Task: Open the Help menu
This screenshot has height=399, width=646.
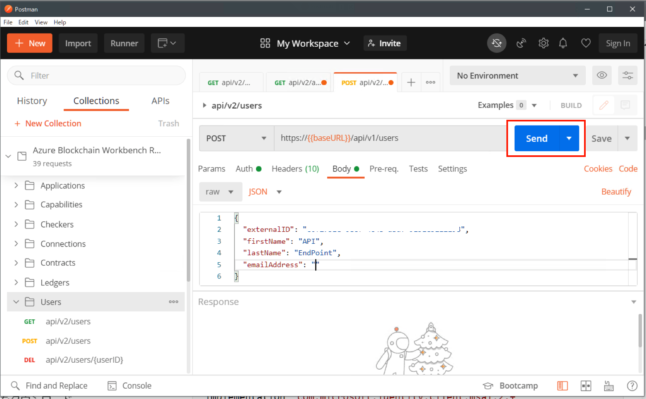Action: pos(60,22)
